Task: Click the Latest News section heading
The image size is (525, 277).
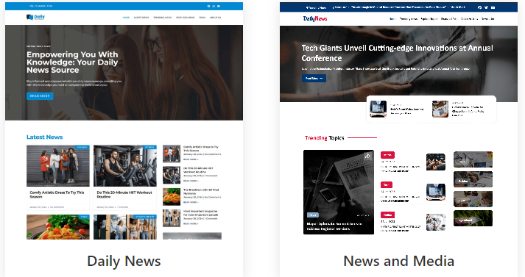Action: 44,137
